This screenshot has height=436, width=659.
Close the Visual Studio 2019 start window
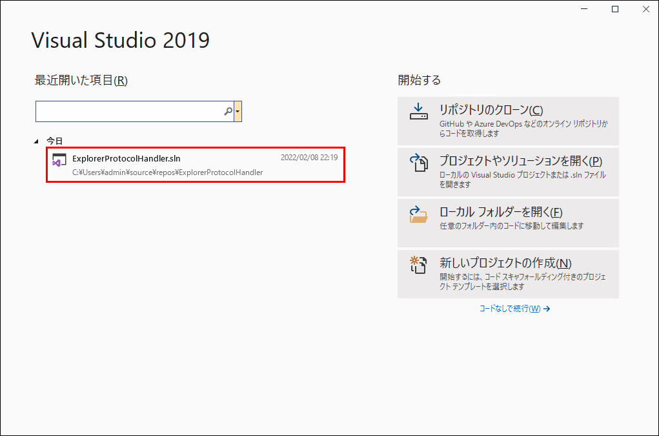tap(646, 9)
